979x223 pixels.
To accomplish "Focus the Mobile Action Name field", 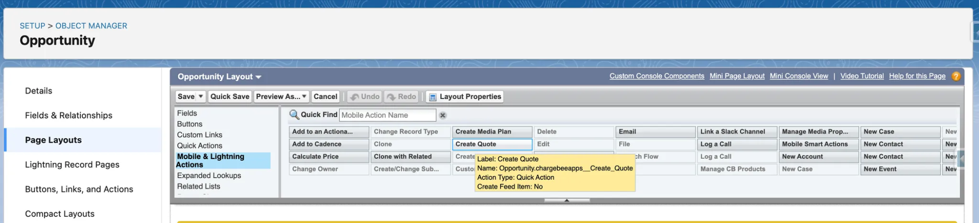I will (387, 115).
